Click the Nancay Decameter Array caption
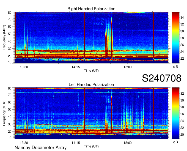 pyautogui.click(x=40, y=147)
